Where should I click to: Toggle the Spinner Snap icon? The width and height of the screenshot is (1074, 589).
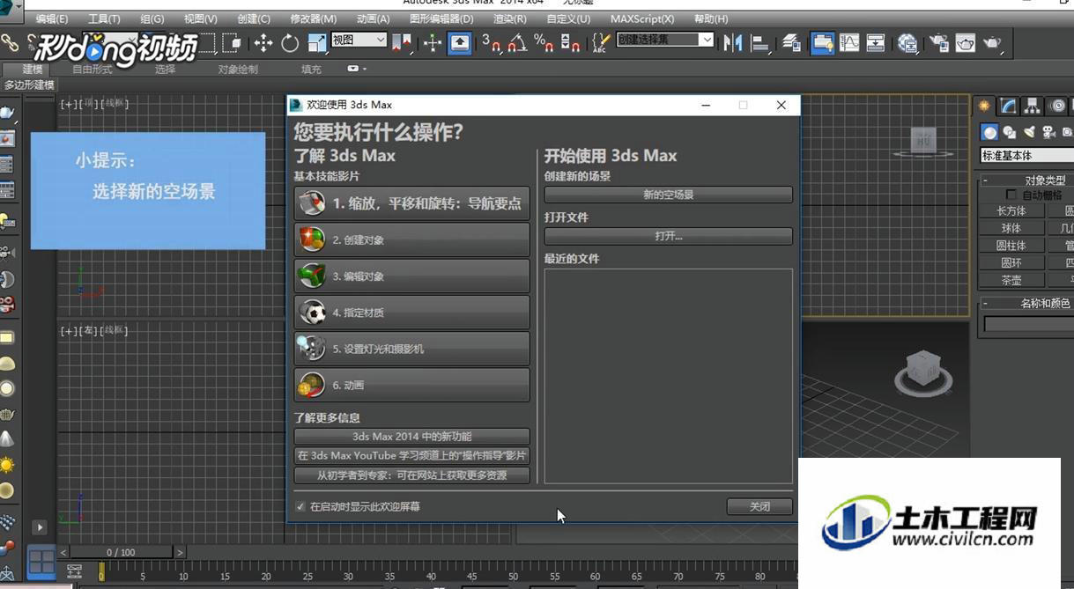click(570, 42)
